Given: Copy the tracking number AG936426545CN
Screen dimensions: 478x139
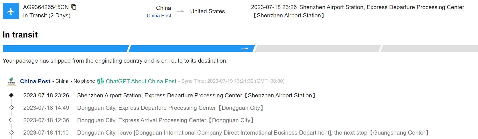Looking at the screenshot, I should tap(74, 7).
